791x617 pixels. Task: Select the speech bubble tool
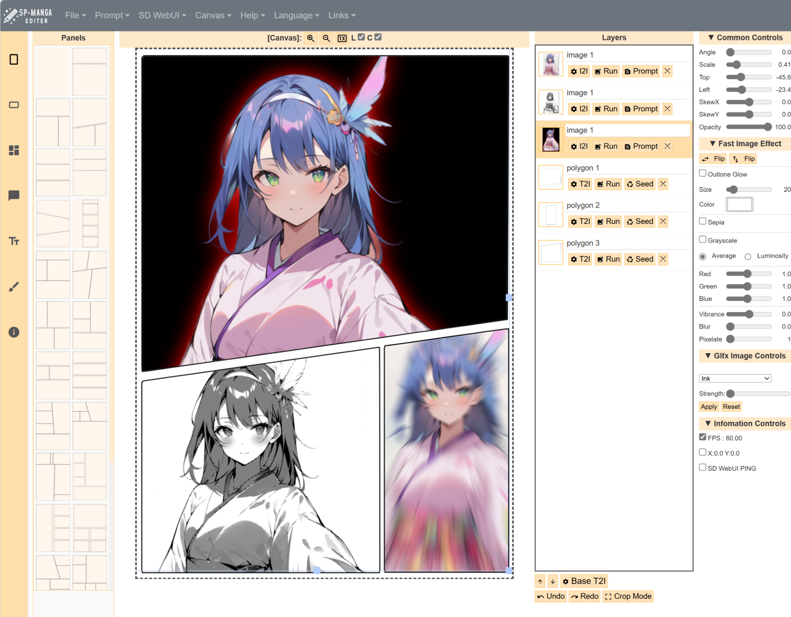14,196
